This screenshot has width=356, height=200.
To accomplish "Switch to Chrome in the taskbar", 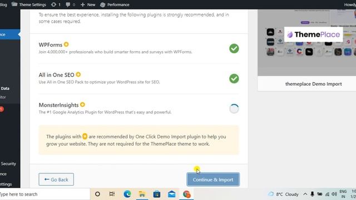I will [x=186, y=194].
